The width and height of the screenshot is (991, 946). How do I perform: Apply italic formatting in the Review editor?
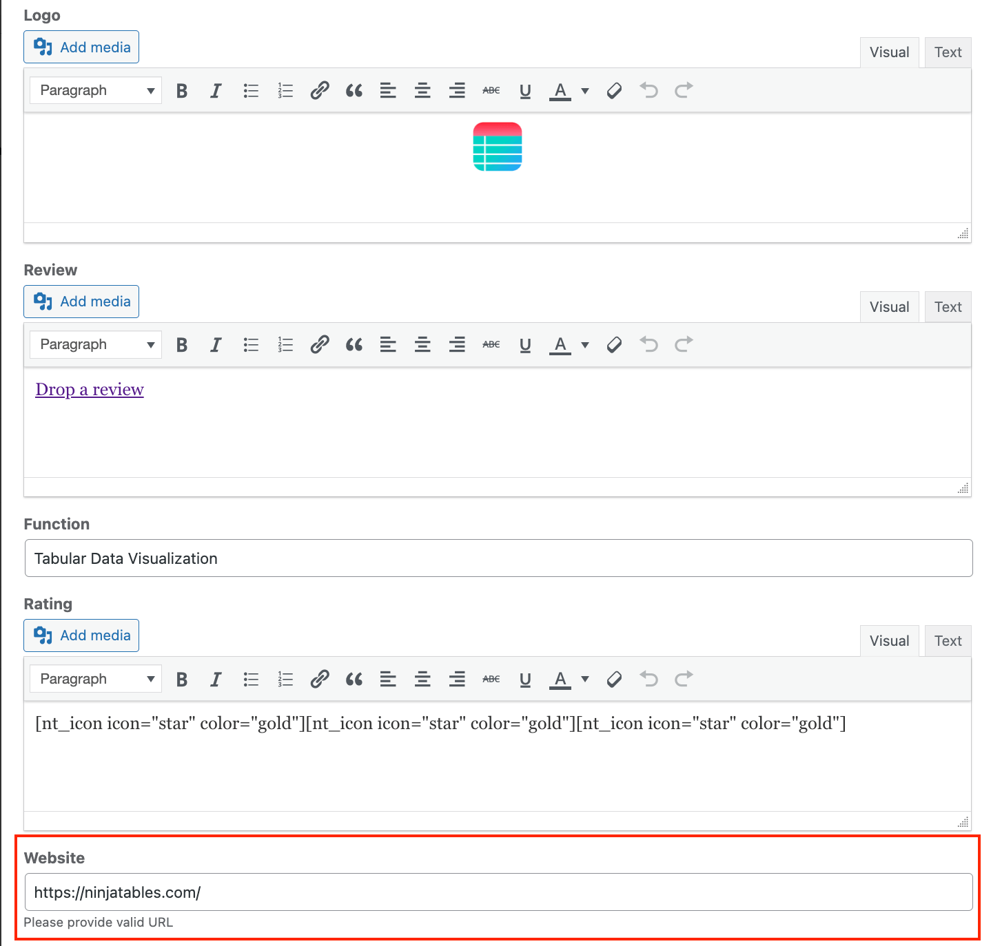[216, 344]
